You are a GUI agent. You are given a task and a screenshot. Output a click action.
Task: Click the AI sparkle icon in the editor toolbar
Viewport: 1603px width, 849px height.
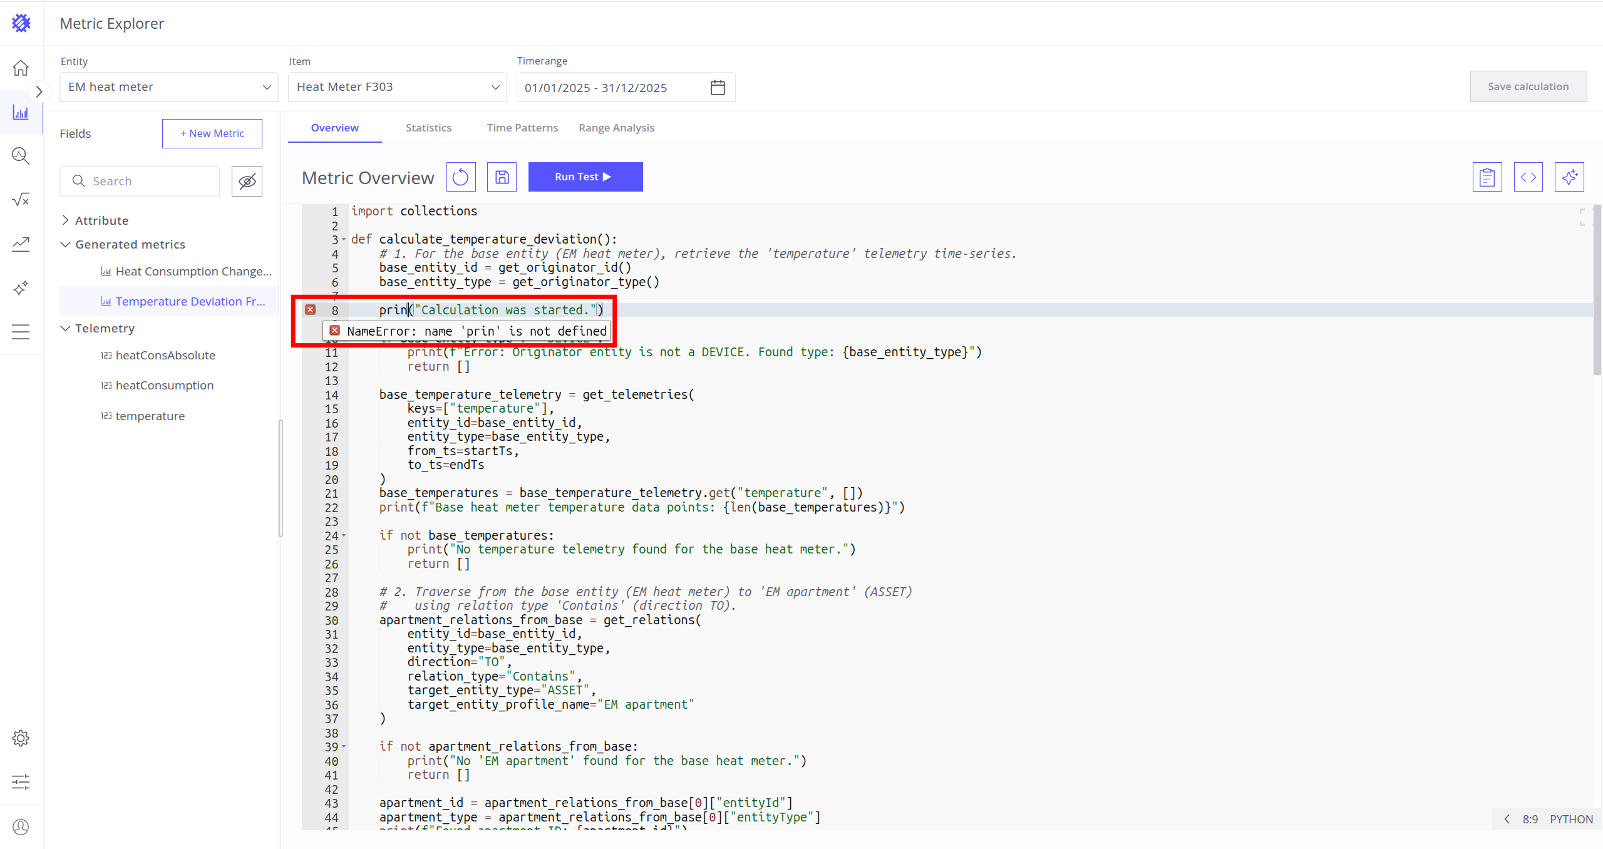[x=1569, y=177]
